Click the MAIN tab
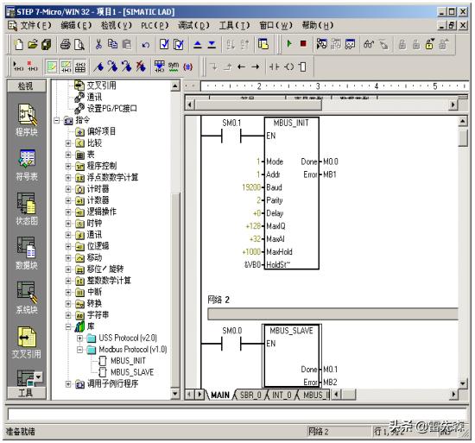 pyautogui.click(x=220, y=395)
